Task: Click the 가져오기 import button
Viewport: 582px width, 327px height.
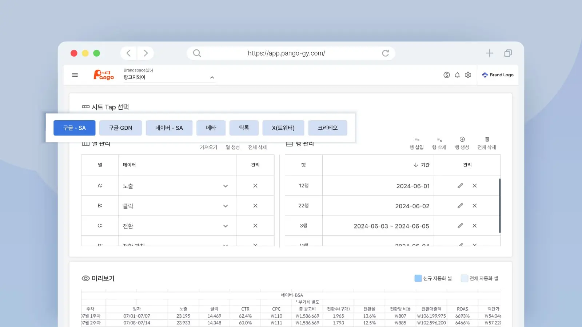Action: point(208,147)
